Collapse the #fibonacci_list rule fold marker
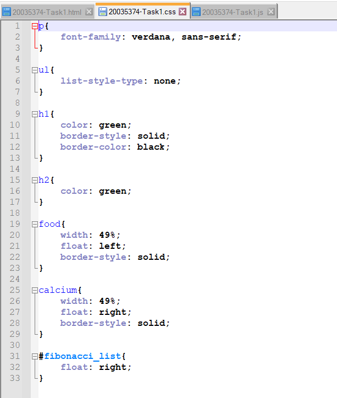Image resolution: width=337 pixels, height=398 pixels. pos(35,356)
